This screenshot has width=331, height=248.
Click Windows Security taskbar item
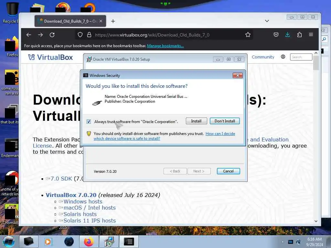click(129, 242)
